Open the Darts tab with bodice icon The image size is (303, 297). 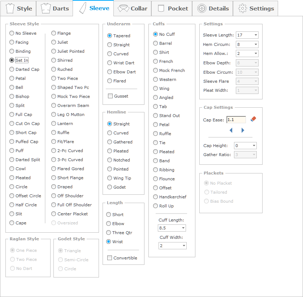55,8
